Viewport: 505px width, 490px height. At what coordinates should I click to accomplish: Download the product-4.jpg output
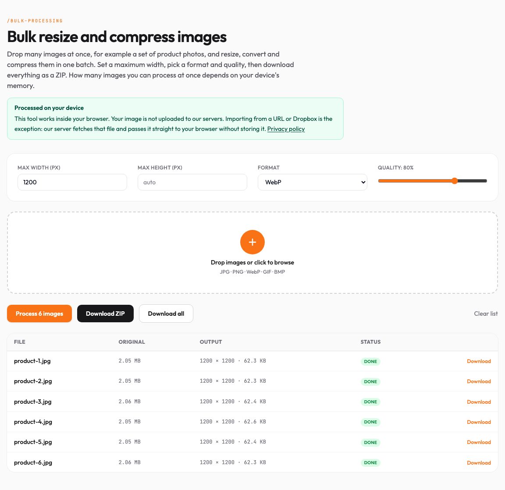tap(479, 422)
